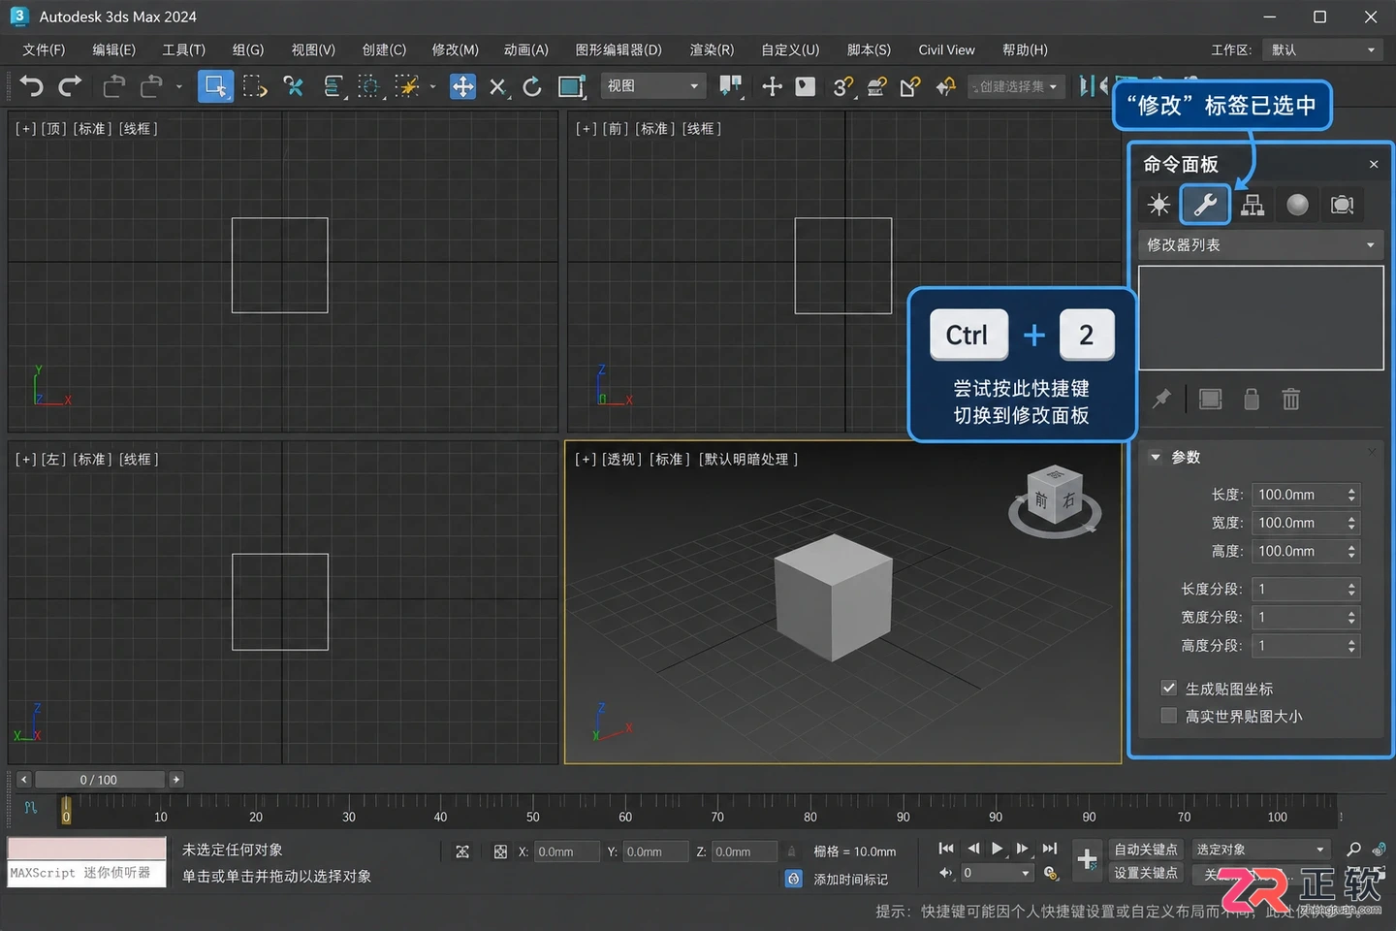The image size is (1396, 931).
Task: Adjust the 高度分段 spinner arrows
Action: pos(1351,645)
